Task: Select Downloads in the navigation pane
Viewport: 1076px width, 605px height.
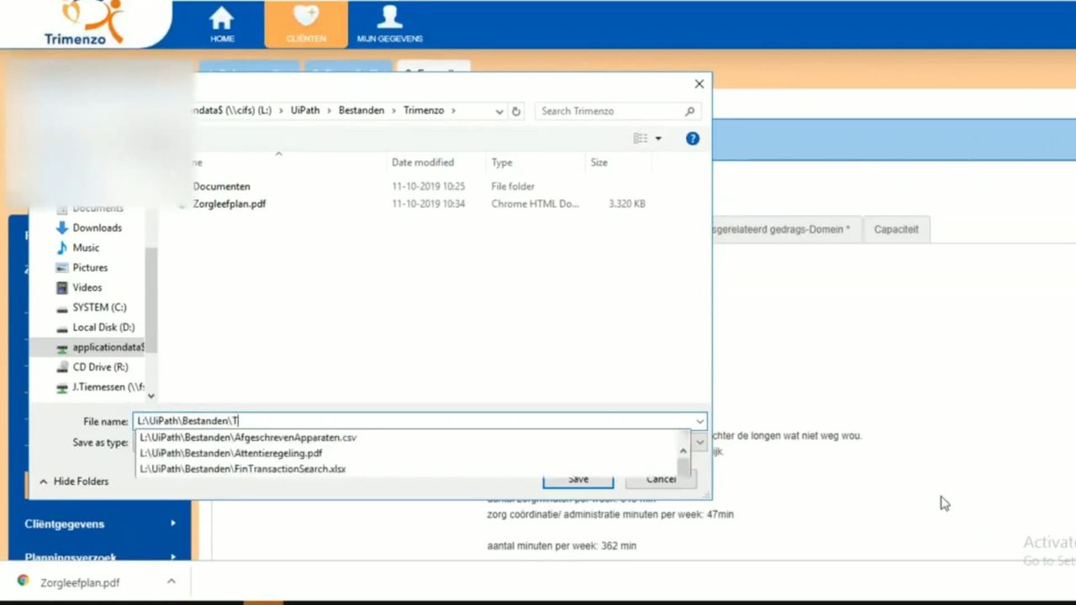Action: coord(97,228)
